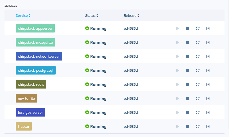Stop the chirpstack-redis service
The height and width of the screenshot is (137, 229).
pyautogui.click(x=187, y=84)
